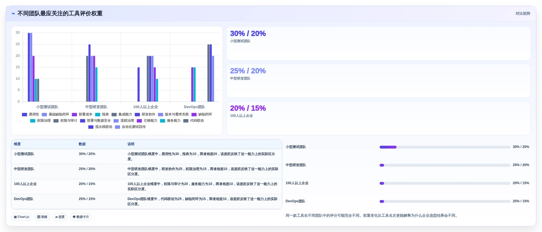542x232 pixels.
Task: Toggle the 基础缺陷闭环 legend entry
Action: pyautogui.click(x=56, y=115)
